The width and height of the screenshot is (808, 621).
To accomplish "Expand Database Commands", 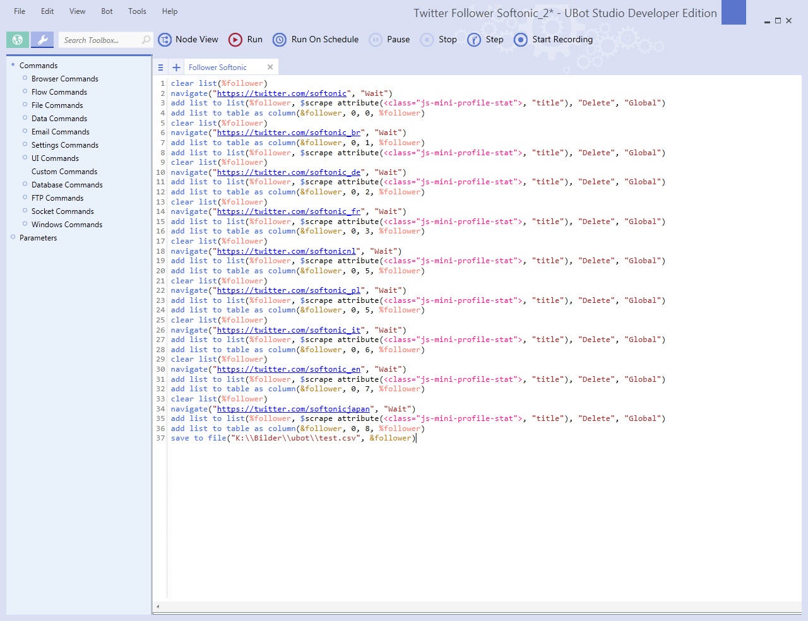I will click(x=67, y=184).
